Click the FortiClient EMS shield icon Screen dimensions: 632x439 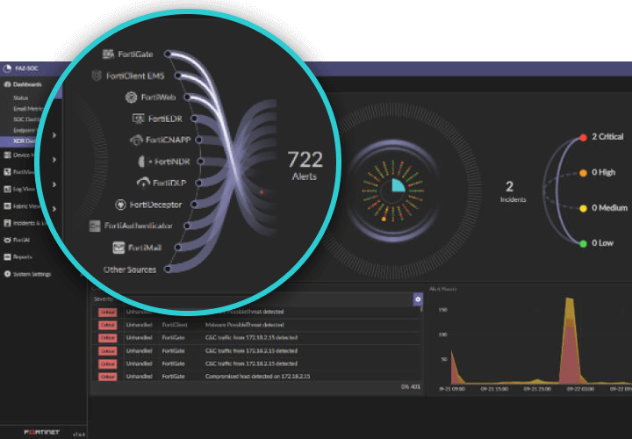coord(97,76)
